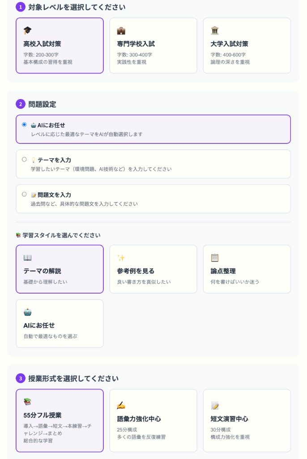Click the open book icon on テーマの解説
307x459 pixels.
(28, 258)
